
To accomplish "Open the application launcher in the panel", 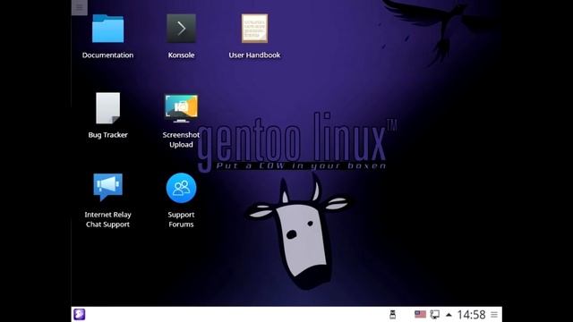I will [80, 314].
